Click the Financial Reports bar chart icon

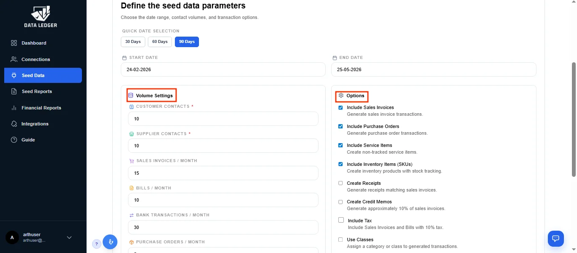[x=14, y=108]
